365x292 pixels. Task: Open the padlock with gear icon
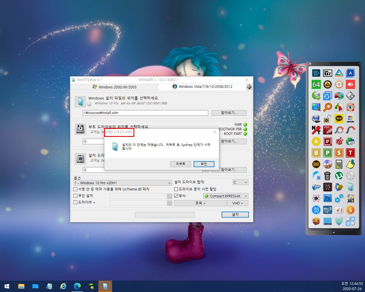(x=327, y=119)
